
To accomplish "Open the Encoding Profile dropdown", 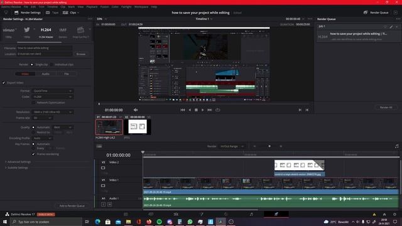I will coord(42,138).
